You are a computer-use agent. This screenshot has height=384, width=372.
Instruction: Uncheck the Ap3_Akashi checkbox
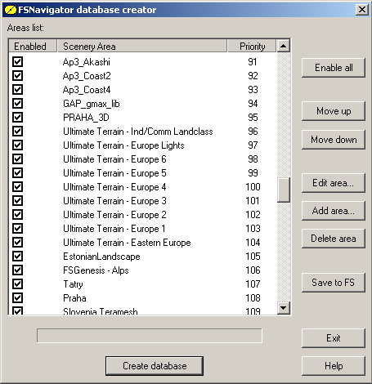coord(17,61)
